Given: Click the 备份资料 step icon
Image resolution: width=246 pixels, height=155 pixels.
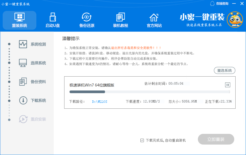Looking at the screenshot, I should pos(23,82).
